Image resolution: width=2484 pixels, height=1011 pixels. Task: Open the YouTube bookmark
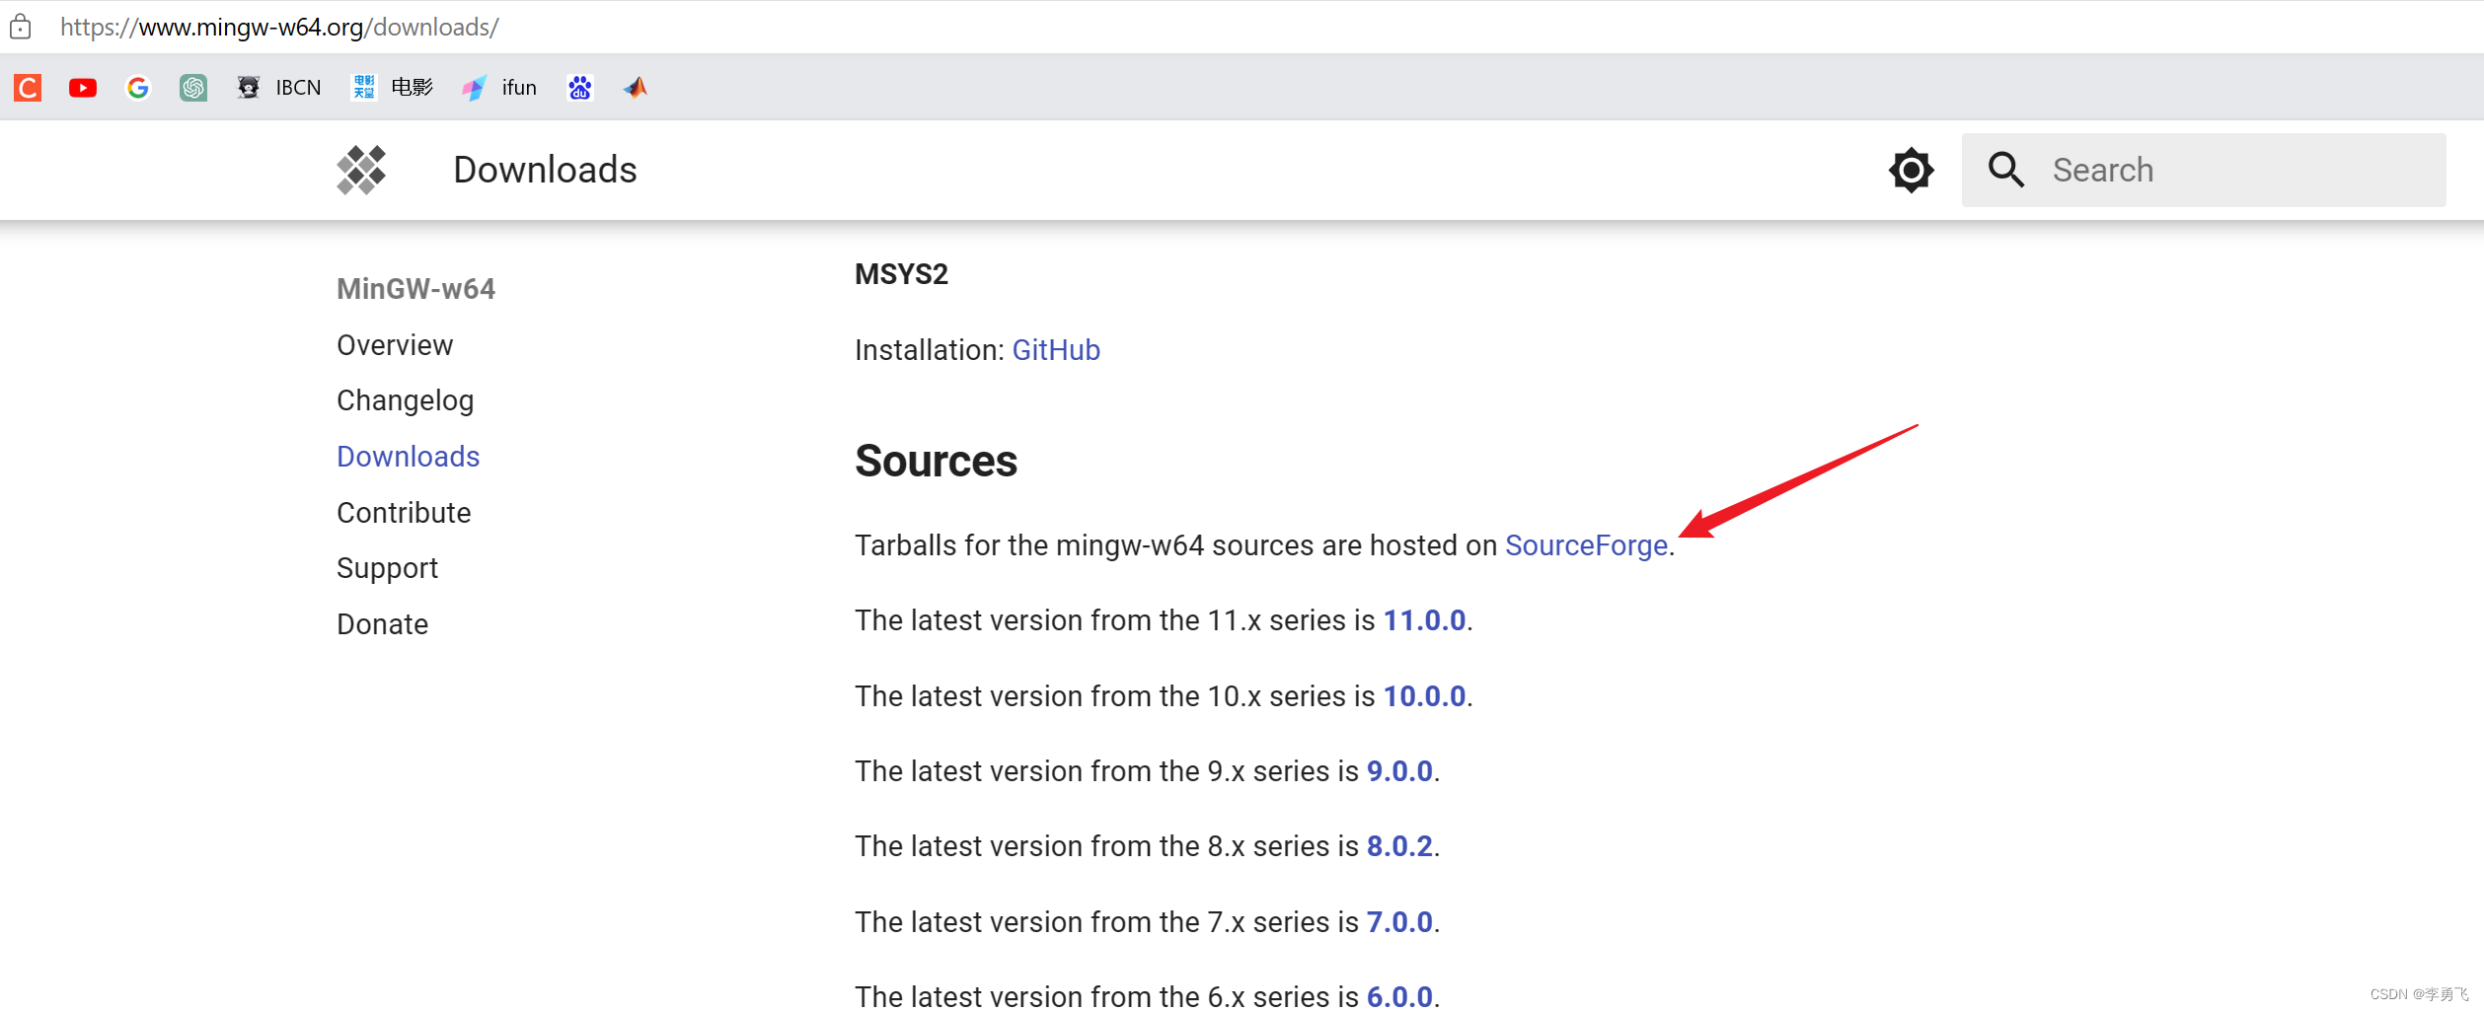[83, 88]
